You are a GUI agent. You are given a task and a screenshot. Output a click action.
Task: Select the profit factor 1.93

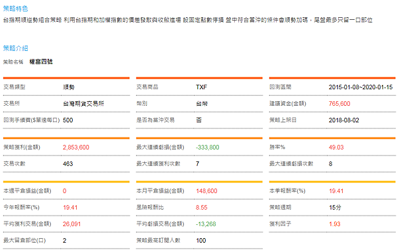335,224
